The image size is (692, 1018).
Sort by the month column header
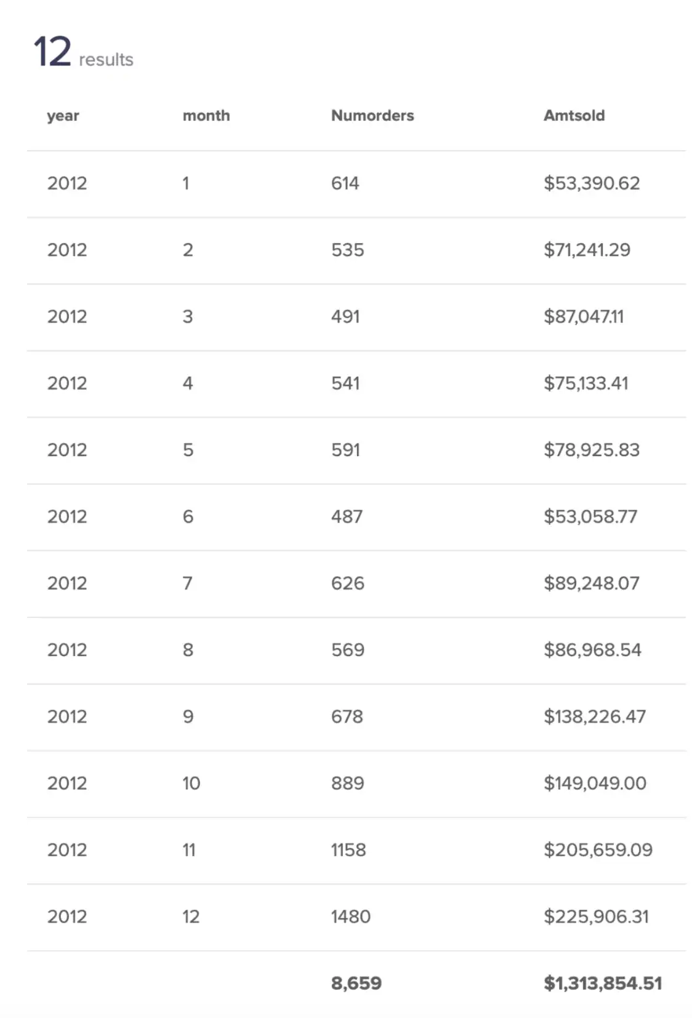[206, 116]
